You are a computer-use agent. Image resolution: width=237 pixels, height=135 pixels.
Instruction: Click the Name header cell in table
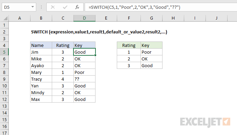click(x=41, y=45)
